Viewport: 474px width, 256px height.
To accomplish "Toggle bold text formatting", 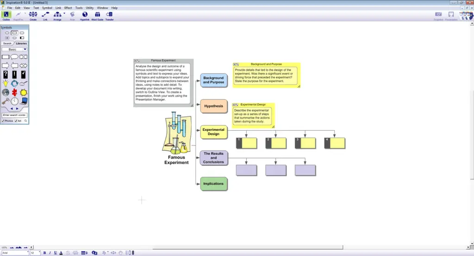I will (45, 253).
